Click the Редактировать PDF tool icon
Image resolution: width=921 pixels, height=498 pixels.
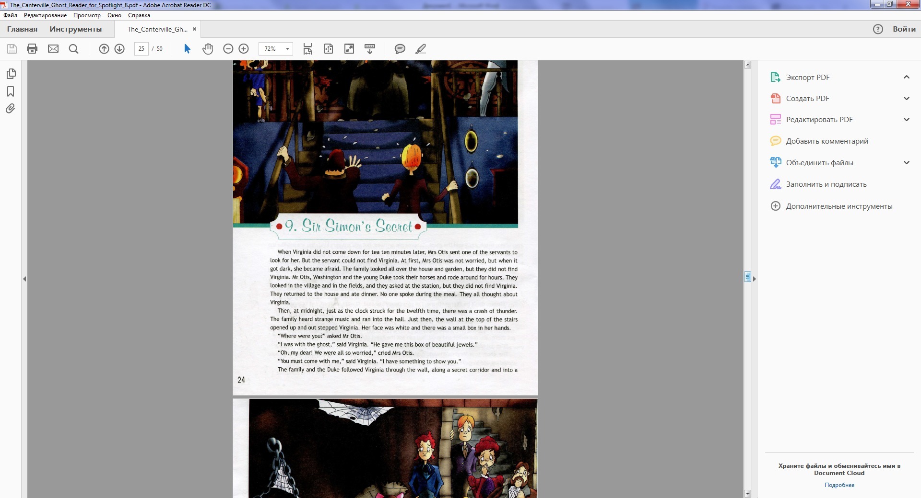click(775, 119)
